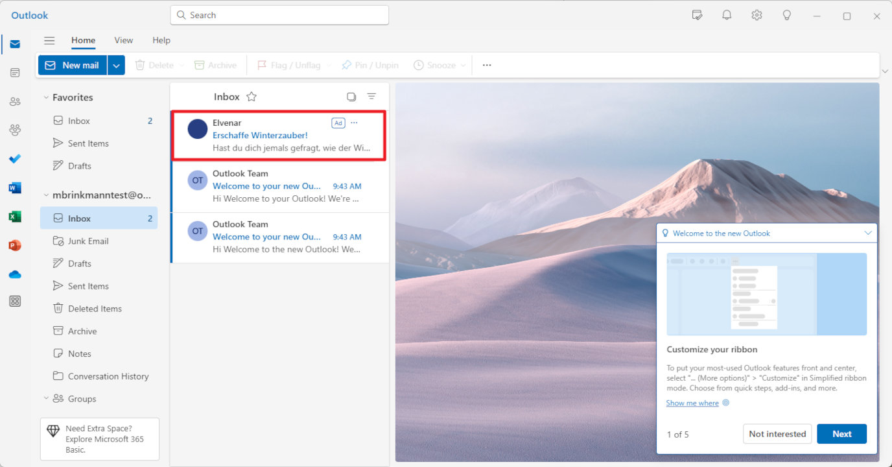The width and height of the screenshot is (892, 467).
Task: Open To Do from the app sidebar
Action: tap(14, 158)
